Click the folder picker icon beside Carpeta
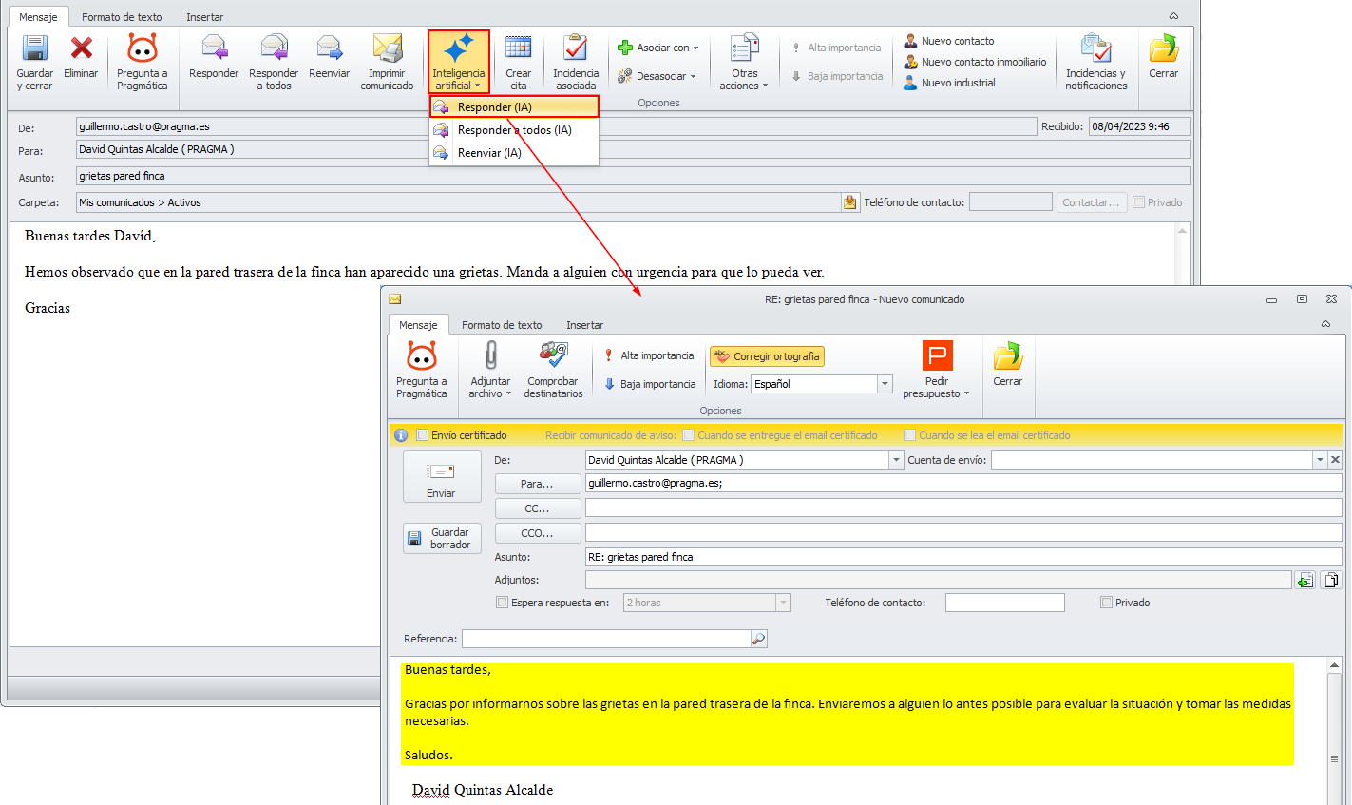Image resolution: width=1352 pixels, height=805 pixels. (x=850, y=202)
